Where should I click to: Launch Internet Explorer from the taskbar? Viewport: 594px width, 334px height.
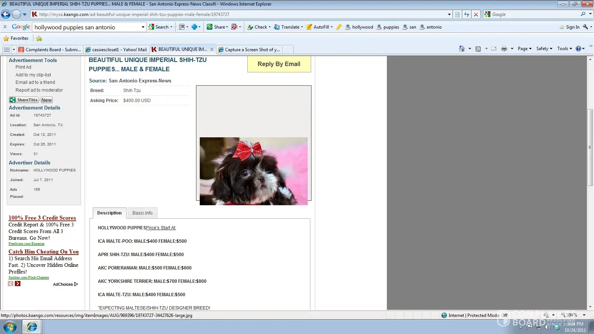click(x=32, y=327)
